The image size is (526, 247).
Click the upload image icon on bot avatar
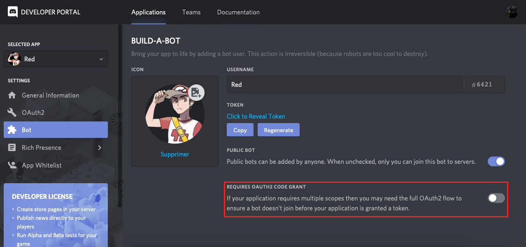pyautogui.click(x=197, y=92)
